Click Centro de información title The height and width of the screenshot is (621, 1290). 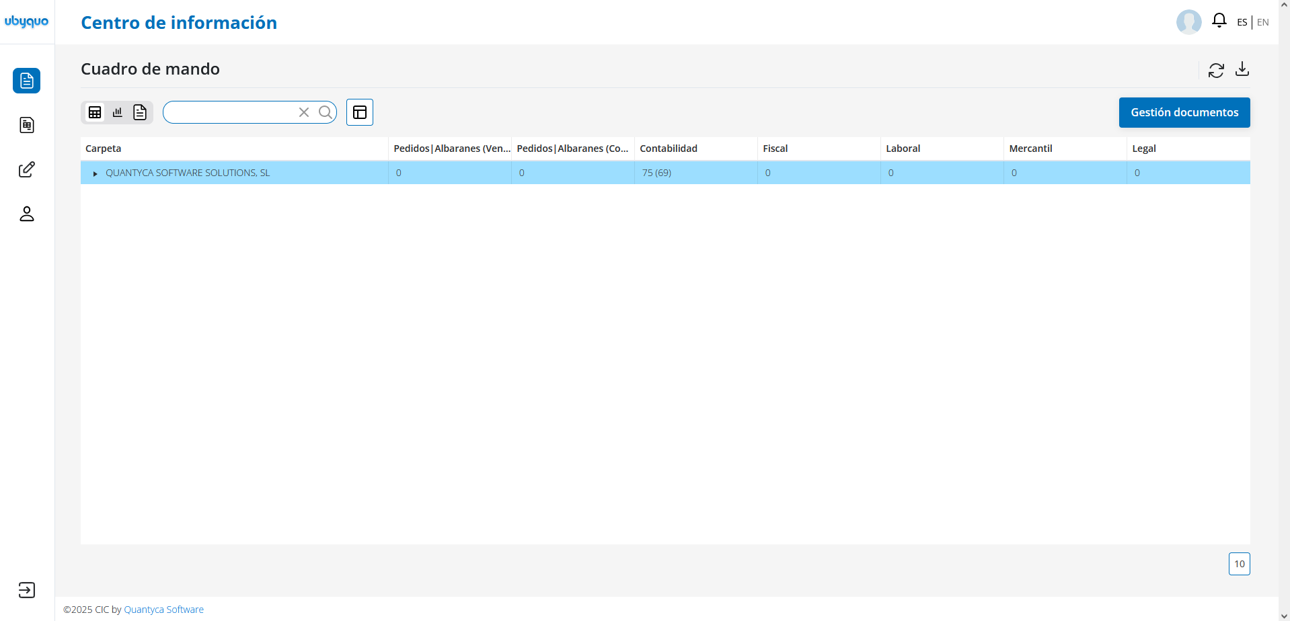[179, 23]
